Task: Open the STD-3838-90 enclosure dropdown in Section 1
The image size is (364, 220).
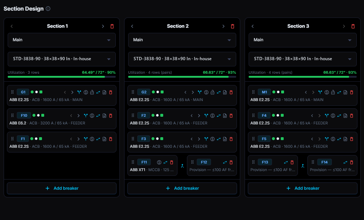Action: coord(62,59)
